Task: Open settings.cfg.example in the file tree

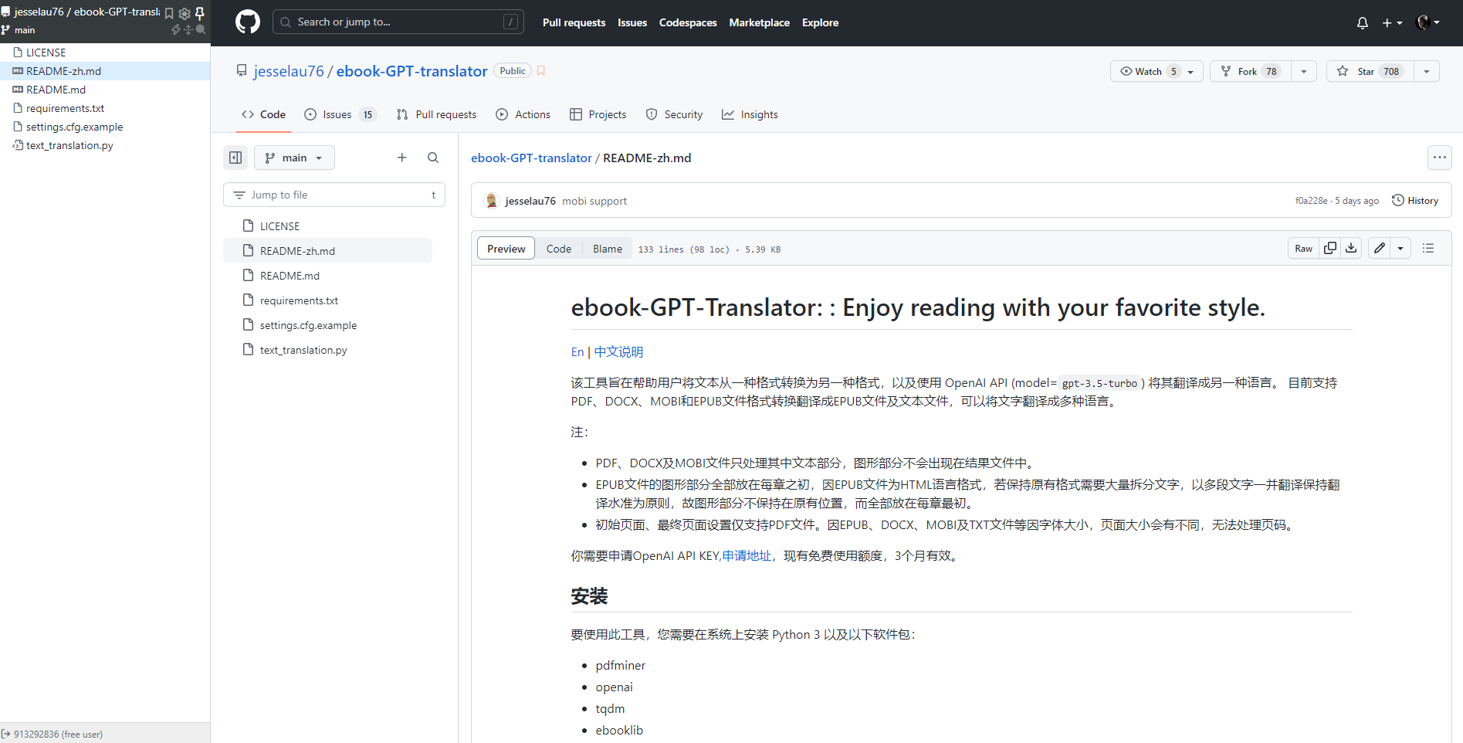Action: point(327,325)
